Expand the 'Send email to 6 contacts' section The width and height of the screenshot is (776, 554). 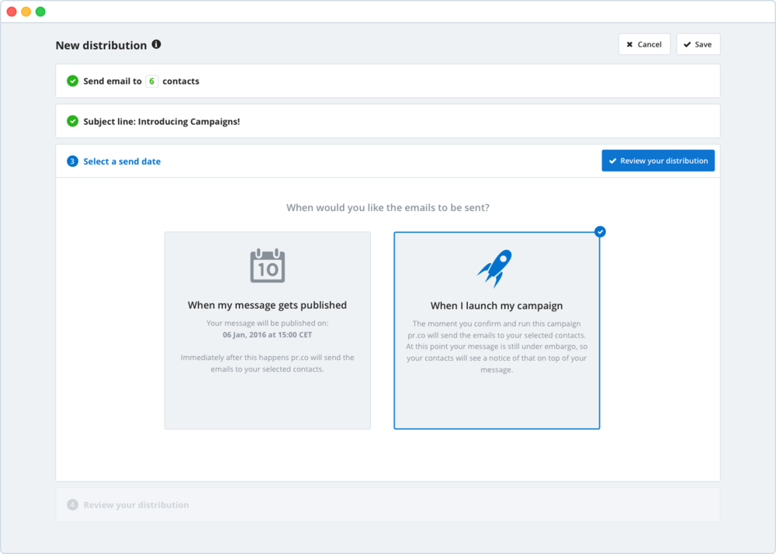(388, 81)
